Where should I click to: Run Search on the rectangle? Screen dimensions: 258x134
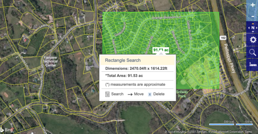point(117,94)
